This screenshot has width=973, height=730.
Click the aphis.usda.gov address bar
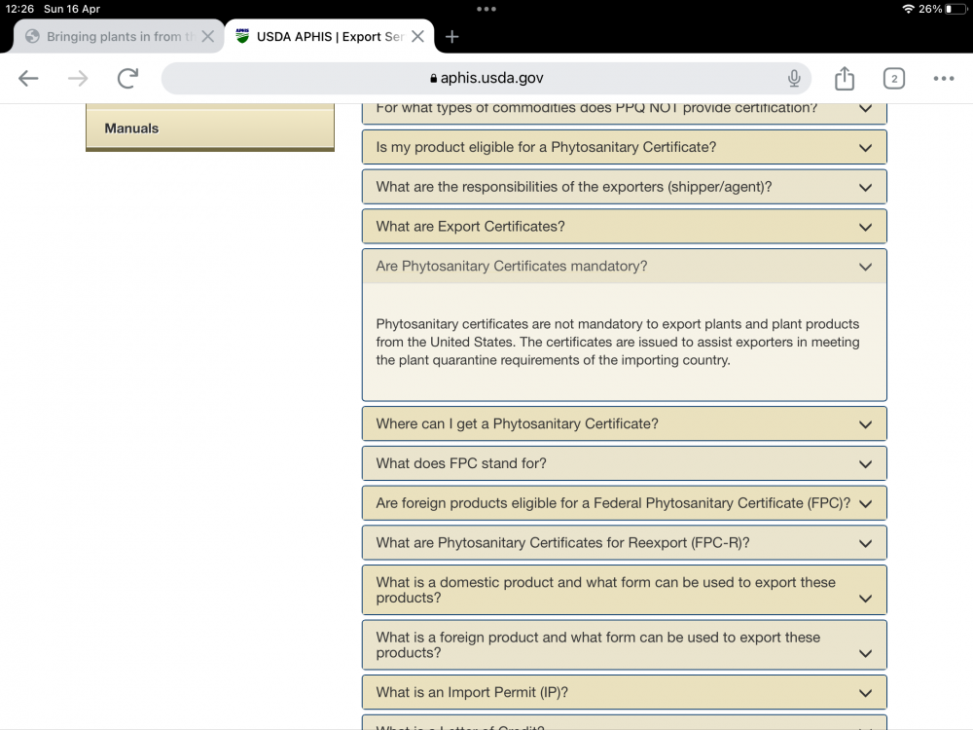(x=486, y=78)
